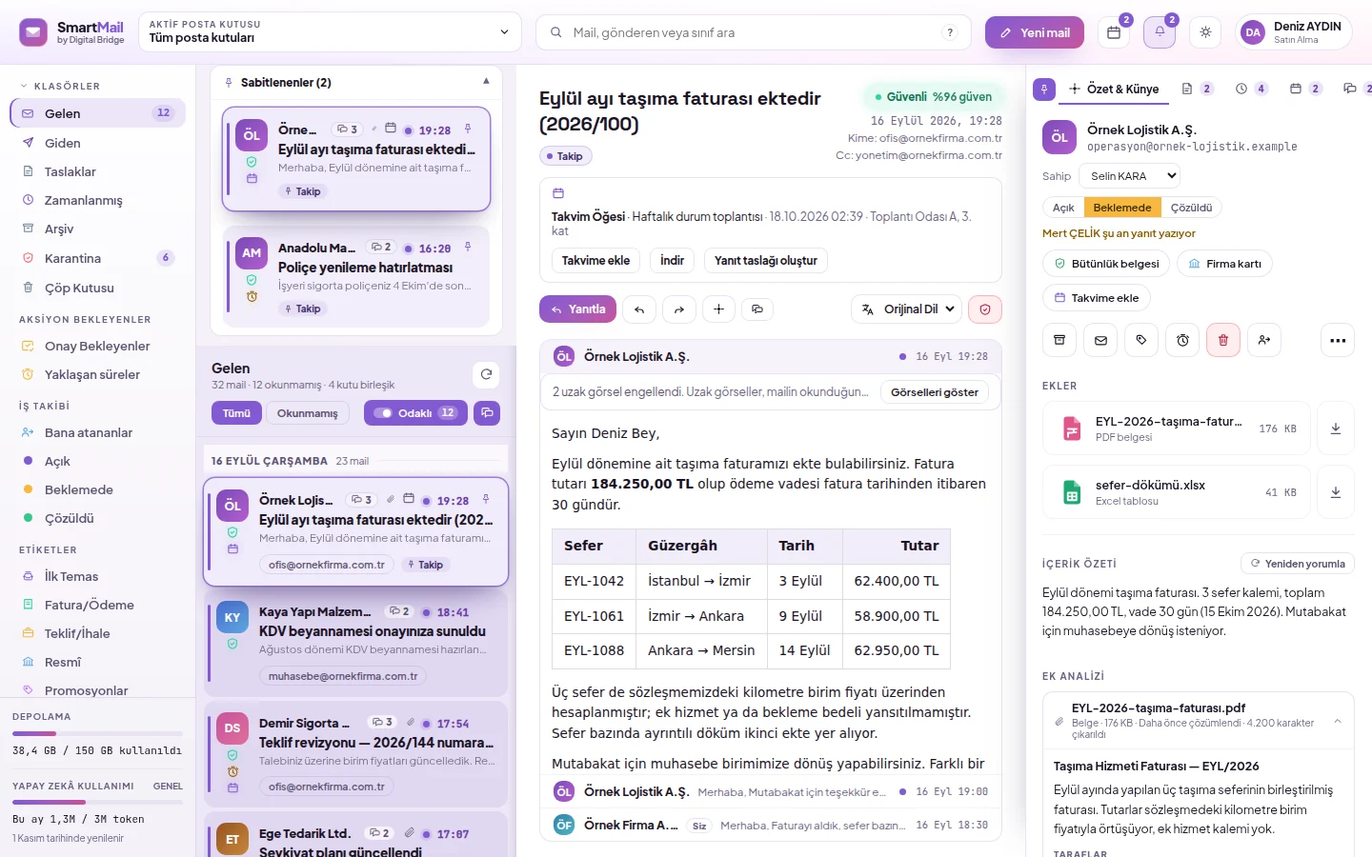
Task: Download the sefer-dökümü.xlsx attachment
Action: click(1336, 492)
